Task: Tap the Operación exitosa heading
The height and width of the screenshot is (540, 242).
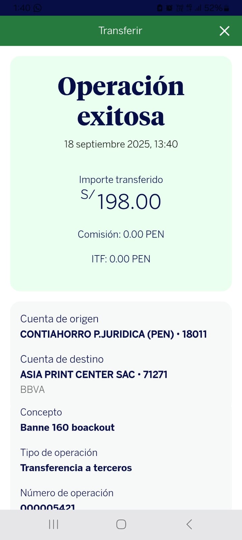Action: click(121, 101)
